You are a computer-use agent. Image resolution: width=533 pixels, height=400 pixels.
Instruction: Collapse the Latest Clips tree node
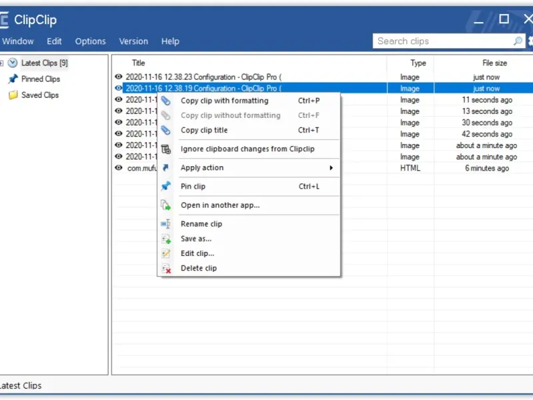[x=2, y=63]
